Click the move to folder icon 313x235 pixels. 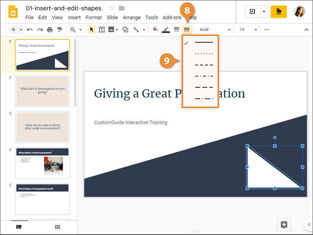click(x=122, y=8)
